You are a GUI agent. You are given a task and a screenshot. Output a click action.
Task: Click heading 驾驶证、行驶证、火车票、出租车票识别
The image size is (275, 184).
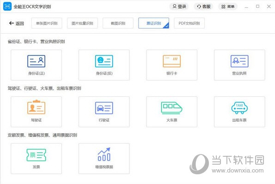coord(44,88)
